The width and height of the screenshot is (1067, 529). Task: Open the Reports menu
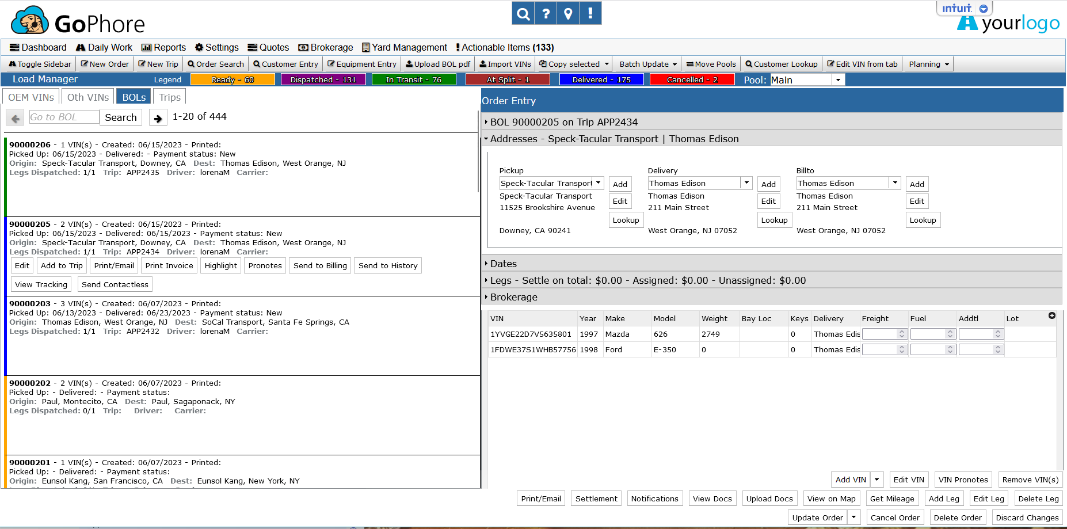tap(164, 47)
